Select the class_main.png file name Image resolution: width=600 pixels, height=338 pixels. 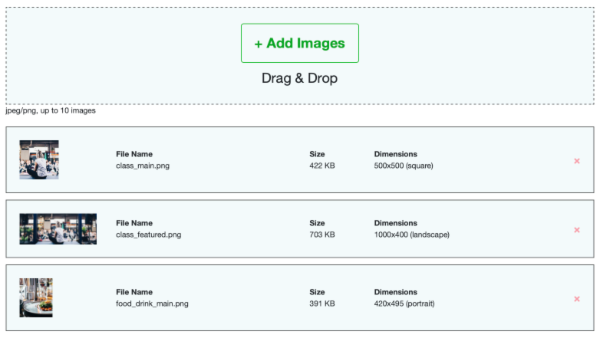143,166
